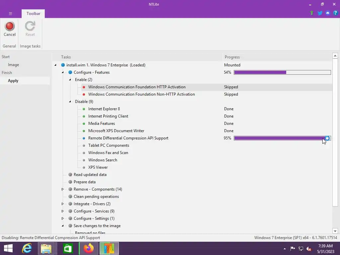This screenshot has width=340, height=255.
Task: Click gray dot beside Windows Fax and Scan
Action: (84, 153)
